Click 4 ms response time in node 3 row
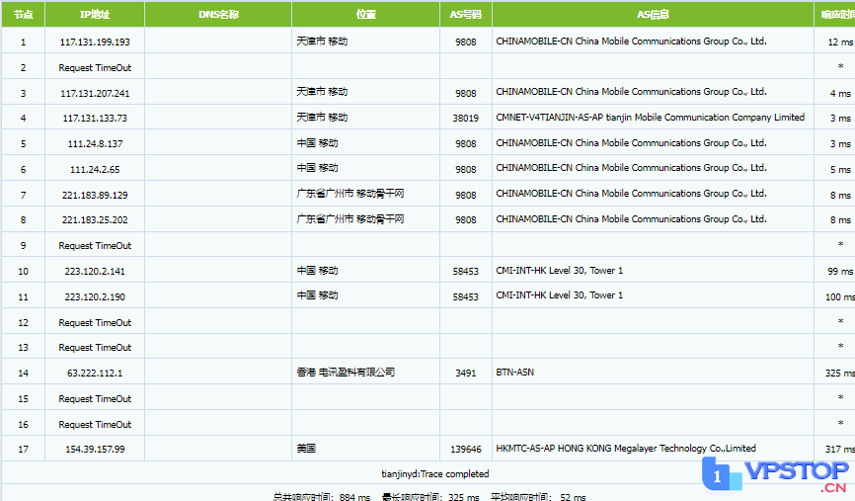This screenshot has width=855, height=501. 840,93
